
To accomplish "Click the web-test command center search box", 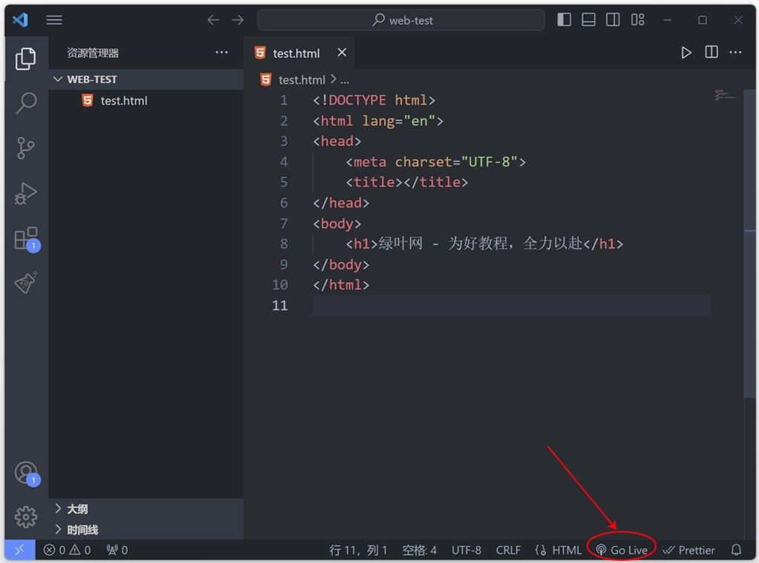I will (x=401, y=20).
